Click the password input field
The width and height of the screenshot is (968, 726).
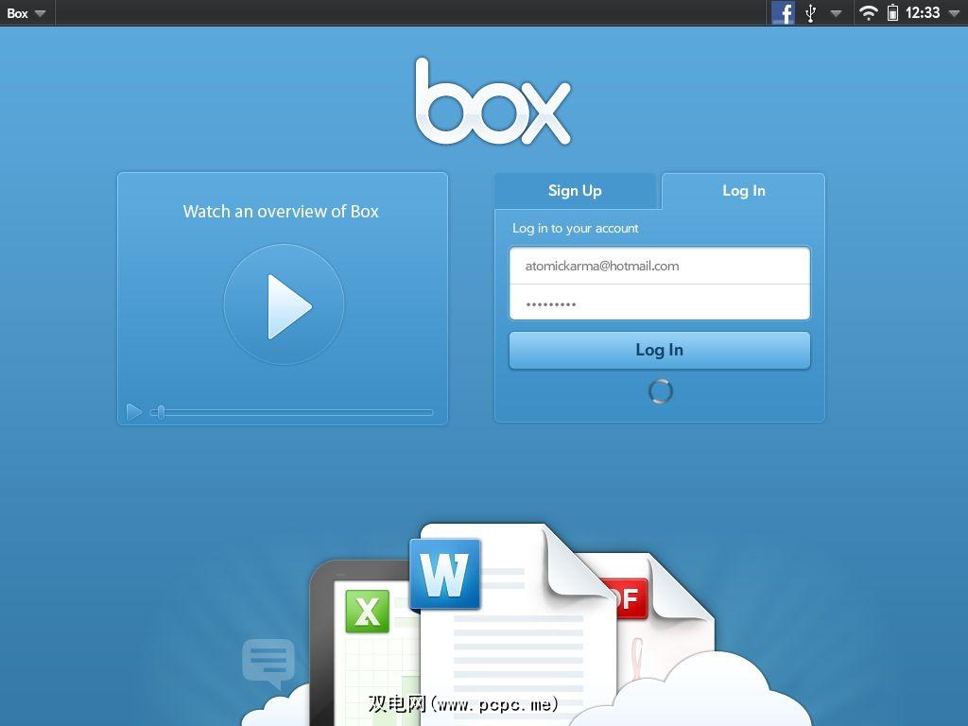[659, 302]
